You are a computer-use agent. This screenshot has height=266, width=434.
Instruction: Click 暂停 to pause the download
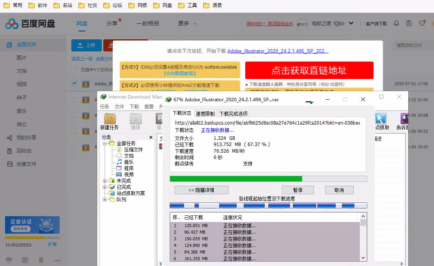pos(298,190)
